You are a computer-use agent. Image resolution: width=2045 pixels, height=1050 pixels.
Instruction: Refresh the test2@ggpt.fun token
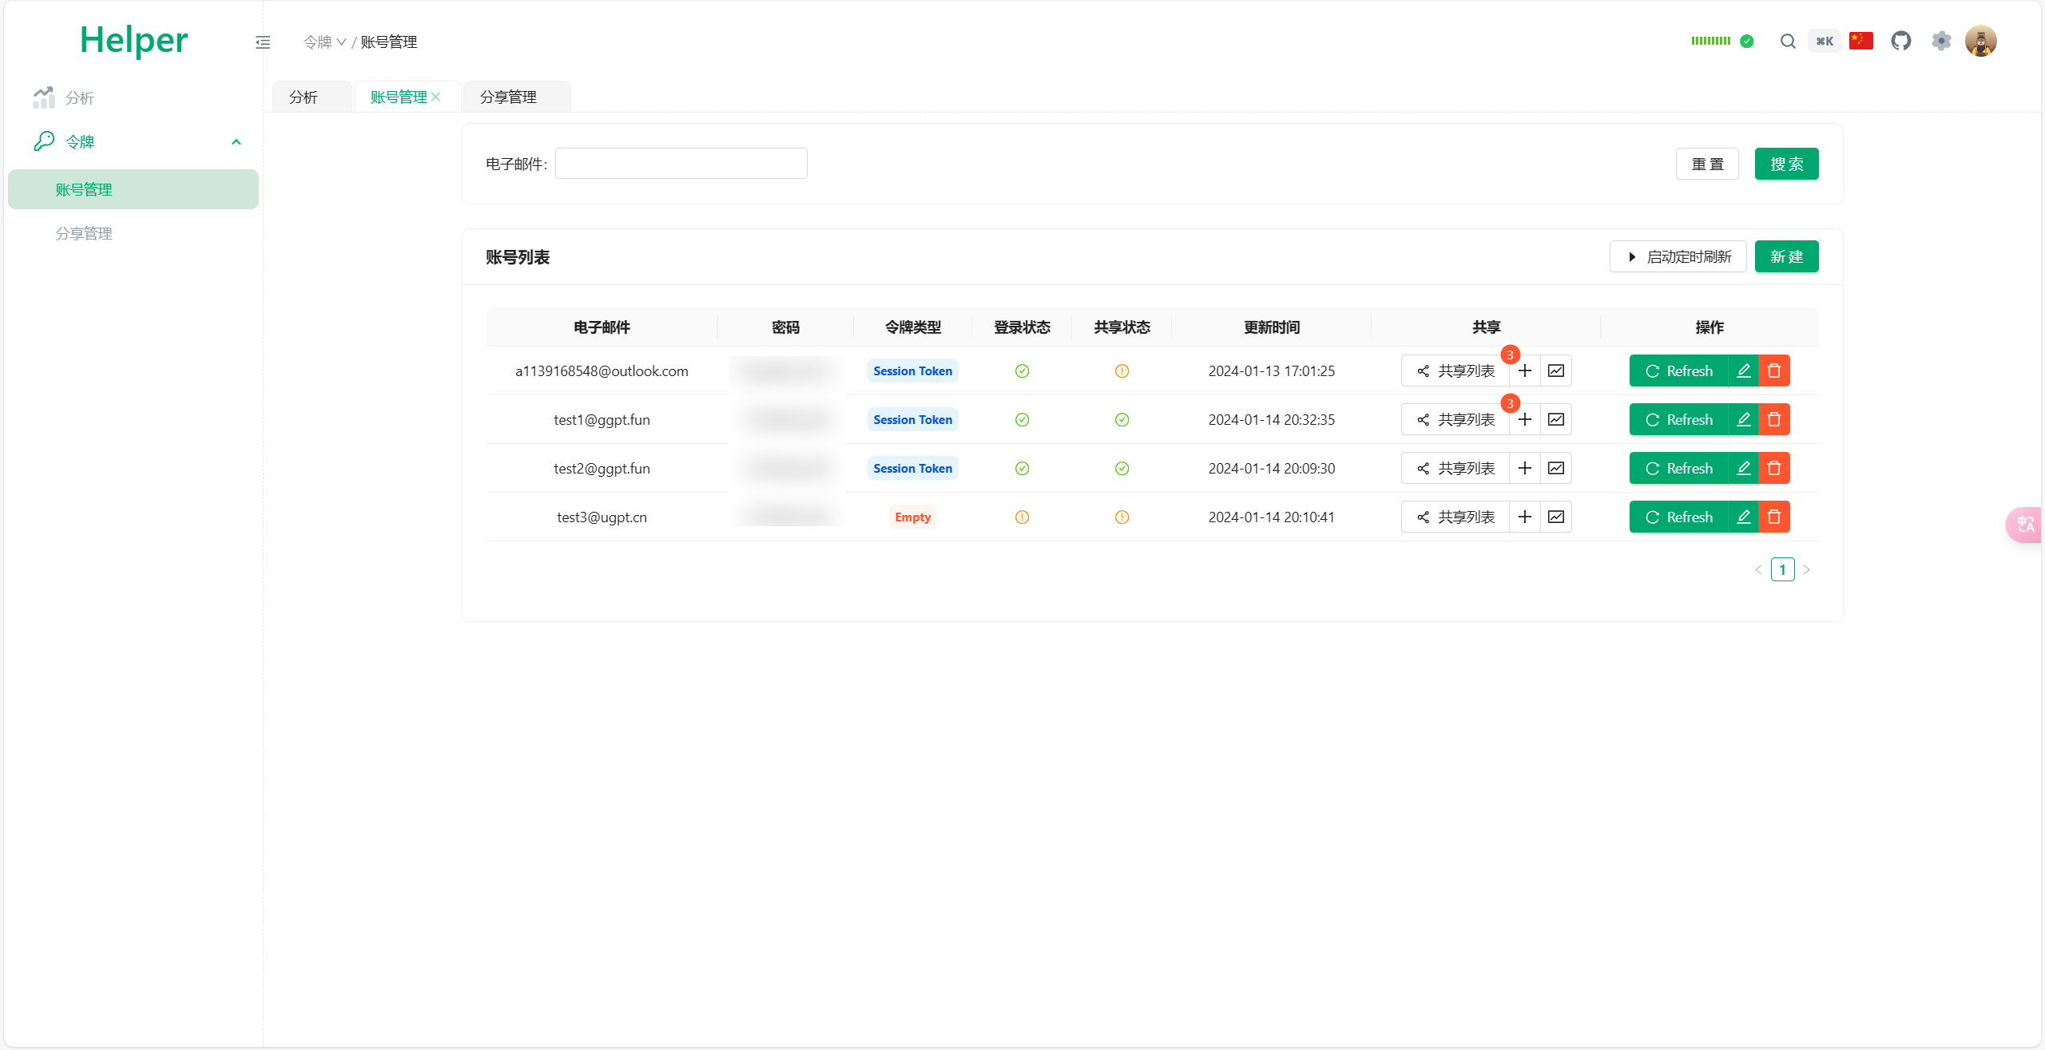[1678, 468]
